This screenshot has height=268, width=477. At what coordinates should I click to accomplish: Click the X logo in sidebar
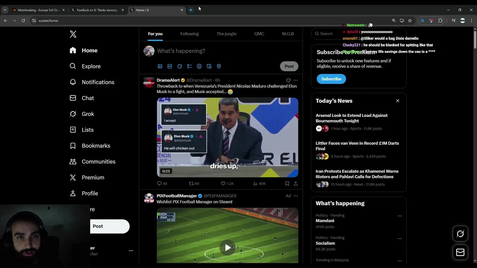pyautogui.click(x=73, y=34)
